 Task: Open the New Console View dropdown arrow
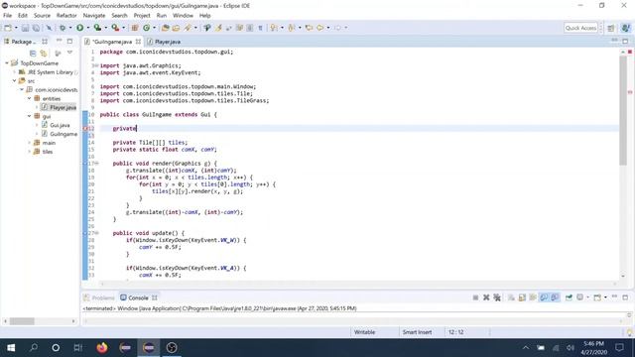[605, 297]
